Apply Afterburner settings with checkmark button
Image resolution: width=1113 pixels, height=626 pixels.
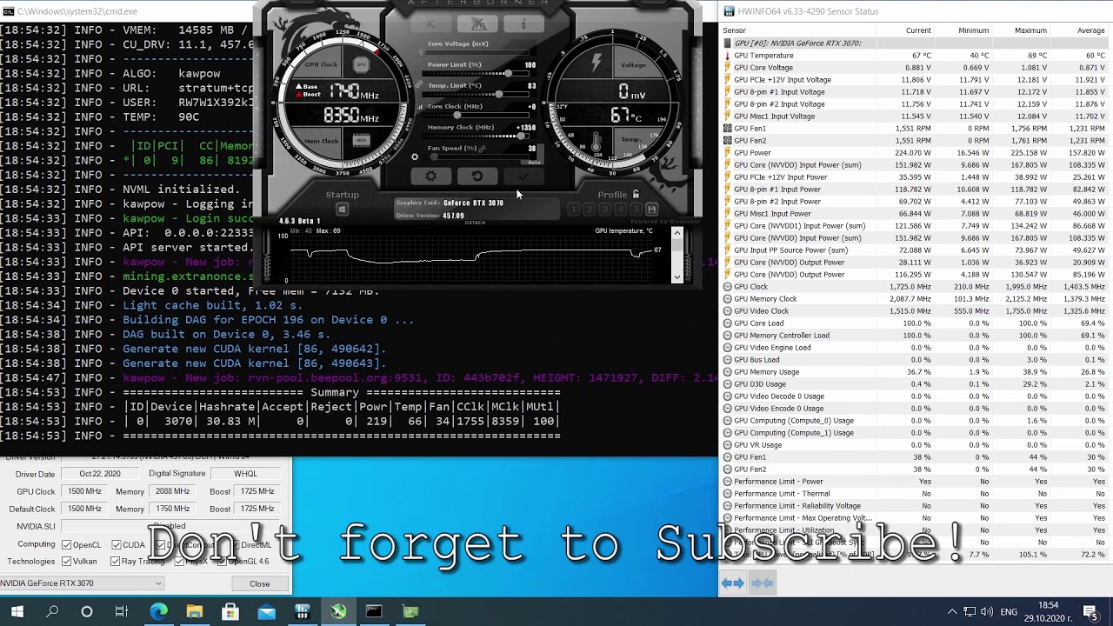click(x=523, y=176)
